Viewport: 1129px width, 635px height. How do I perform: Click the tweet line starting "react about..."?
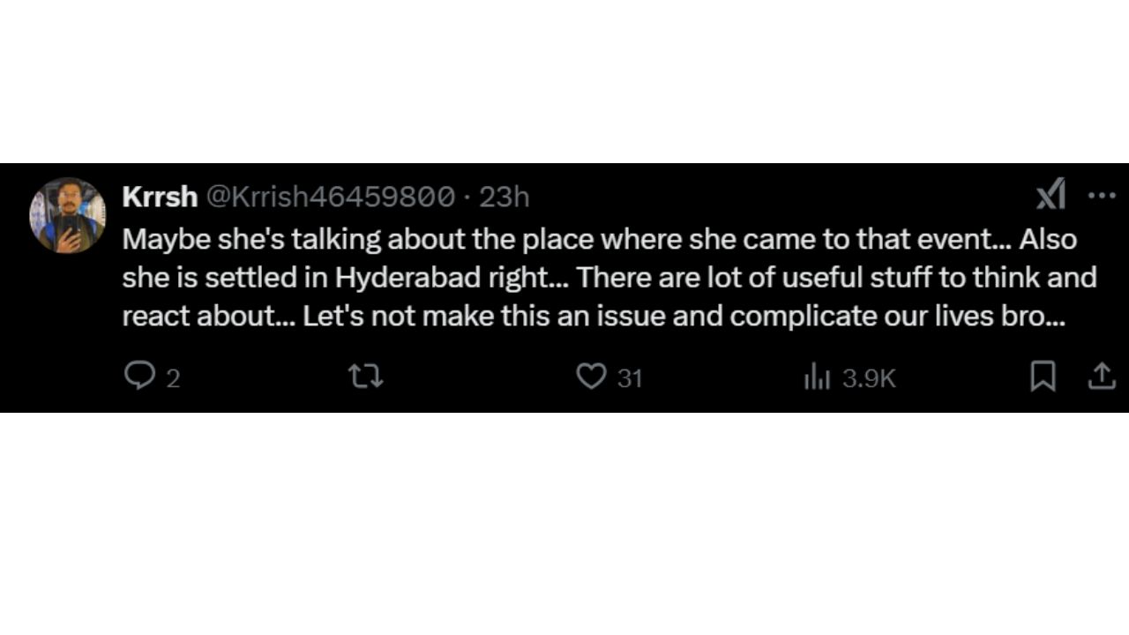[x=594, y=317]
